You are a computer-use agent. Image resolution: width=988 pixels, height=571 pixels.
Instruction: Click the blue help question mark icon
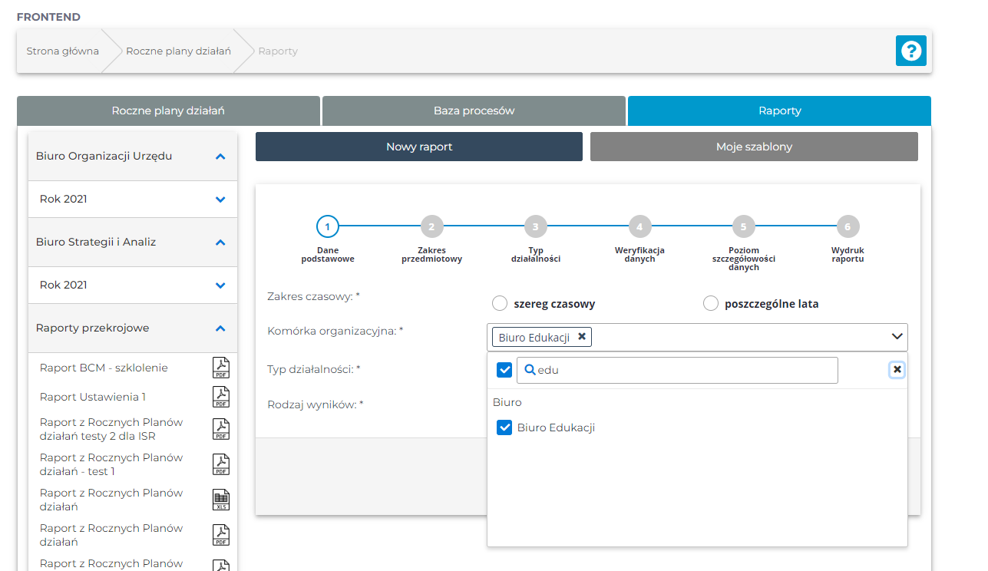tap(910, 51)
